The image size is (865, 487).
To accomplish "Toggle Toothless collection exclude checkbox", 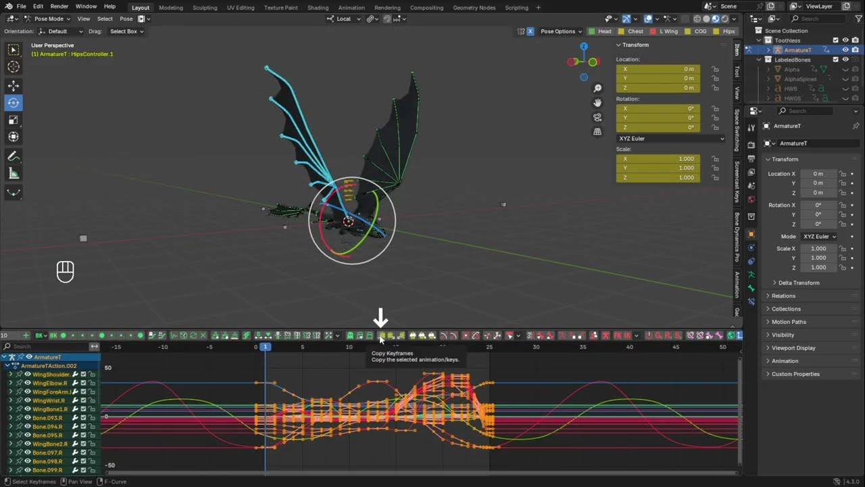I will click(835, 41).
